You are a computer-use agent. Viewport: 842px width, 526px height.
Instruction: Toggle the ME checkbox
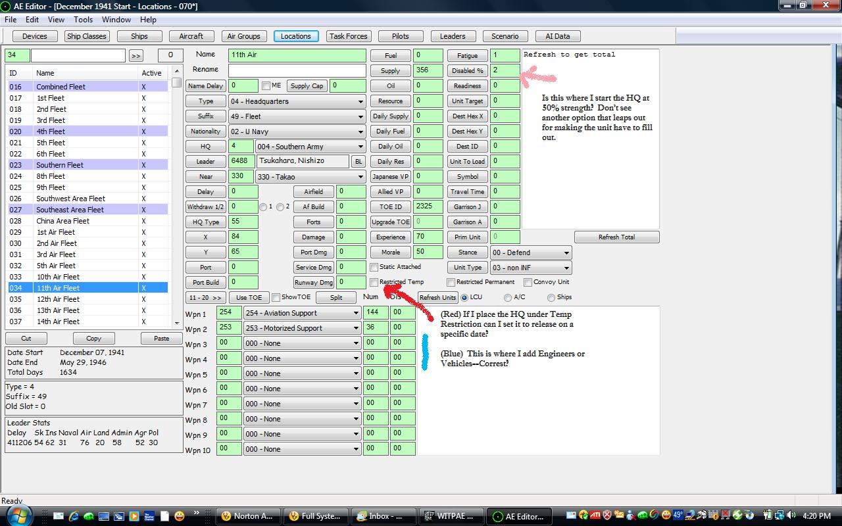pos(266,85)
